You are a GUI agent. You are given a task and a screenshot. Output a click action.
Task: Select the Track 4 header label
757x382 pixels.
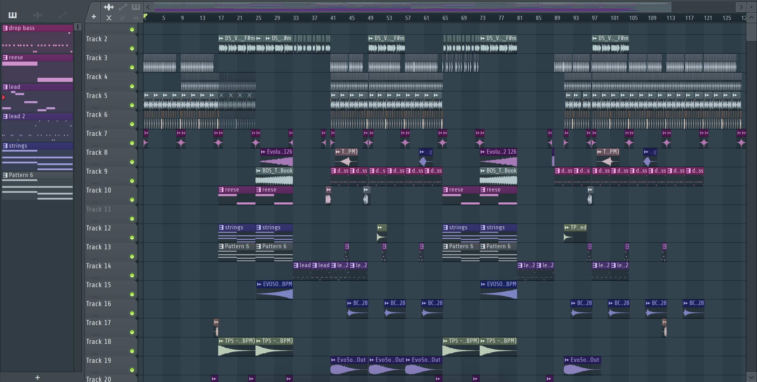click(97, 77)
